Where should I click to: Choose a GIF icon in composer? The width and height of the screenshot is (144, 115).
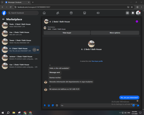tap(57, 106)
